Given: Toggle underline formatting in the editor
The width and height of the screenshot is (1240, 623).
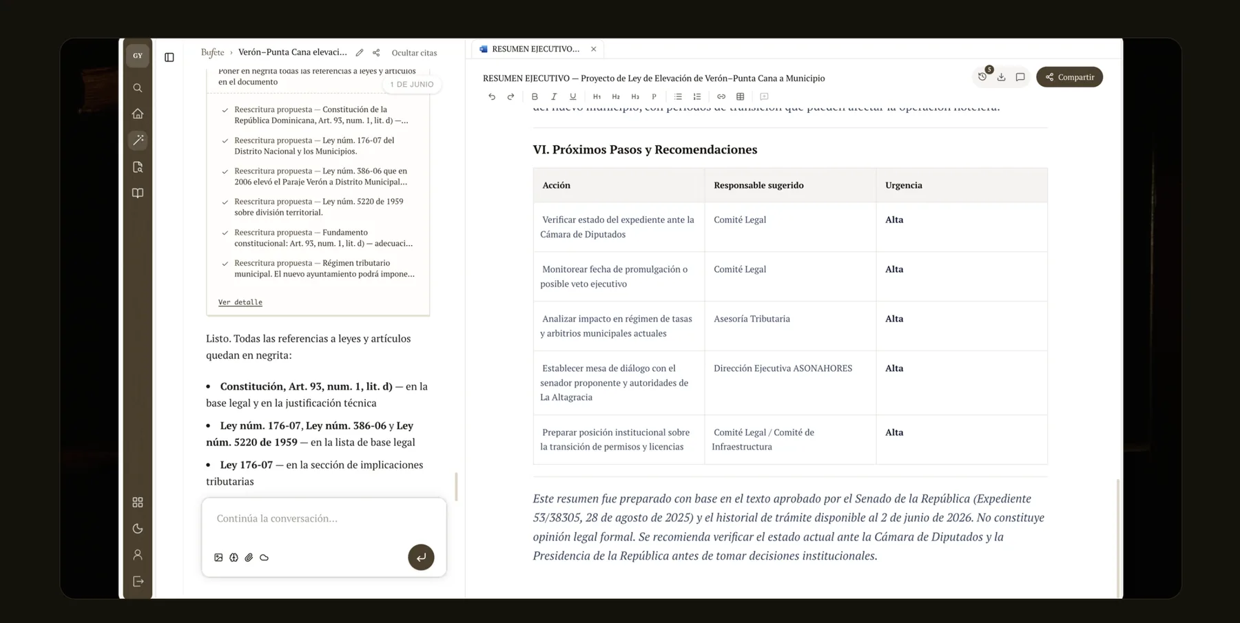Looking at the screenshot, I should coord(572,97).
